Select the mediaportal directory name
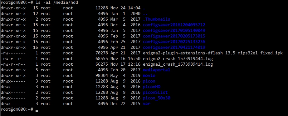 click(x=157, y=70)
